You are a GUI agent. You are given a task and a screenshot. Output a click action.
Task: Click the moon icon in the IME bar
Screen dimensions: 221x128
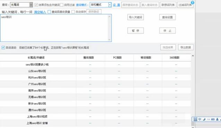click(x=204, y=119)
